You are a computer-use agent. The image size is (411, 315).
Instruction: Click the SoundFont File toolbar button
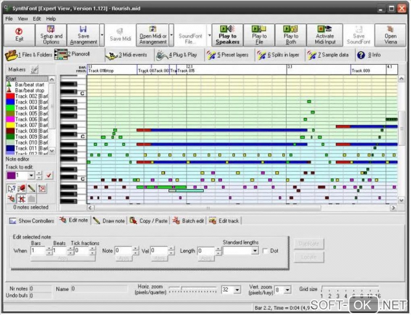(x=190, y=35)
